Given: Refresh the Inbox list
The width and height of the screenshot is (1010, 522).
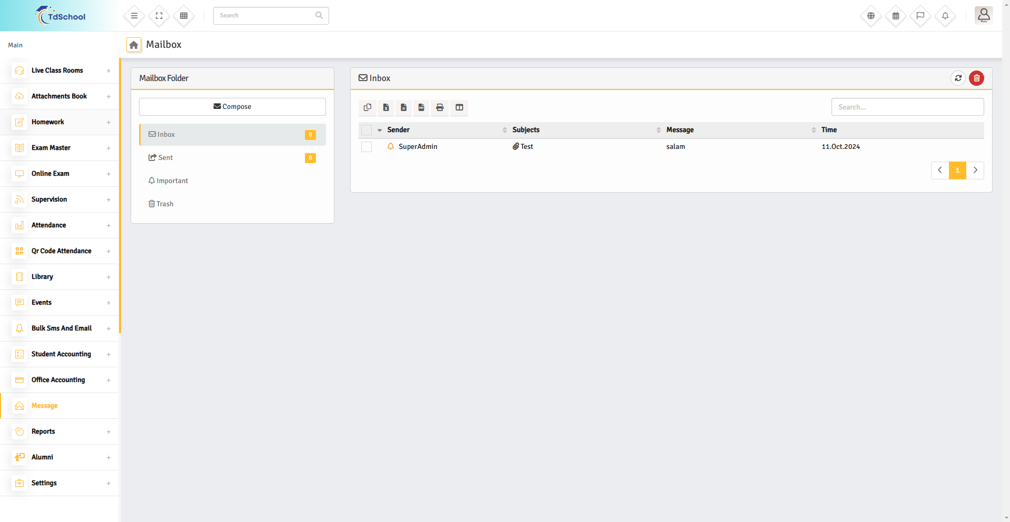Looking at the screenshot, I should pos(958,78).
